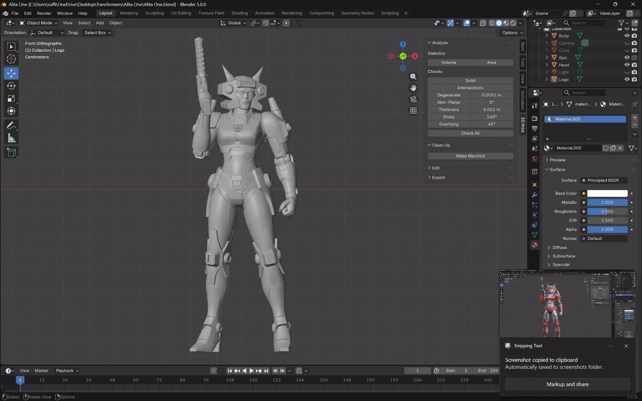Switch orthographic/perspective with the grid icon
The height and width of the screenshot is (401, 642).
(x=413, y=111)
